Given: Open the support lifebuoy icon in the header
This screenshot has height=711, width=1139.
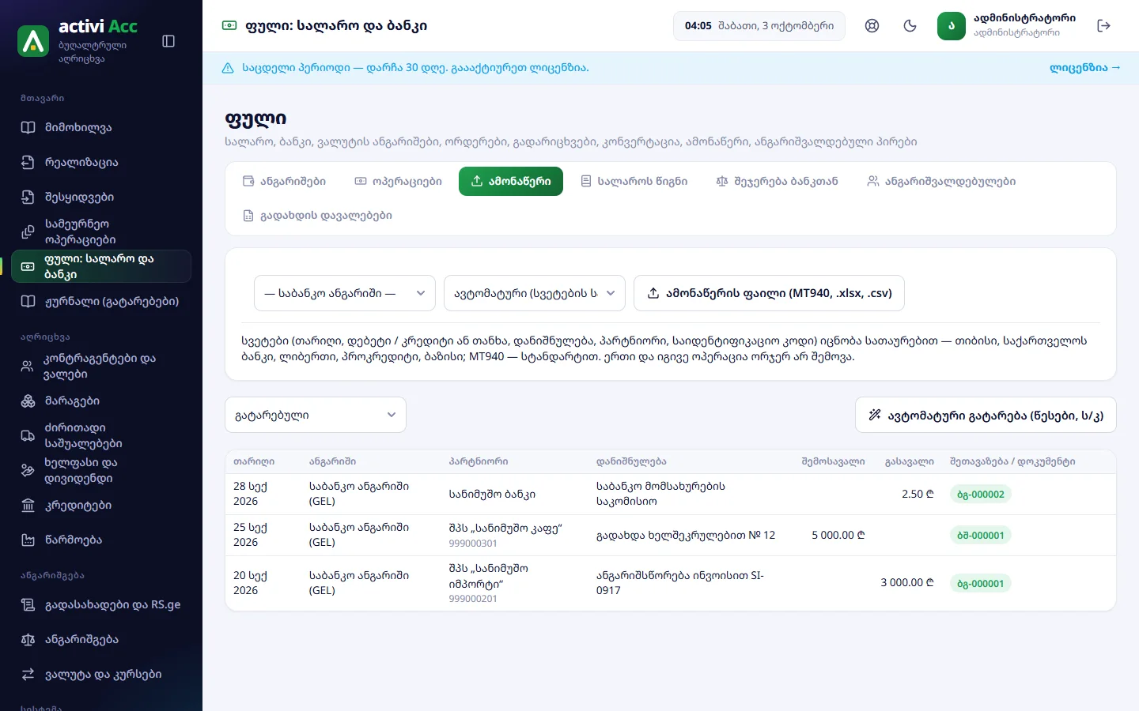Looking at the screenshot, I should pyautogui.click(x=872, y=25).
